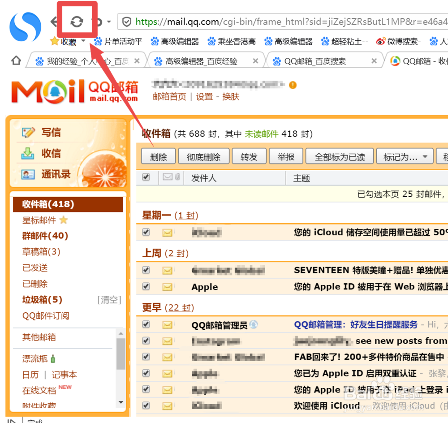Open the 微博搜索 bookmark

pyautogui.click(x=398, y=41)
